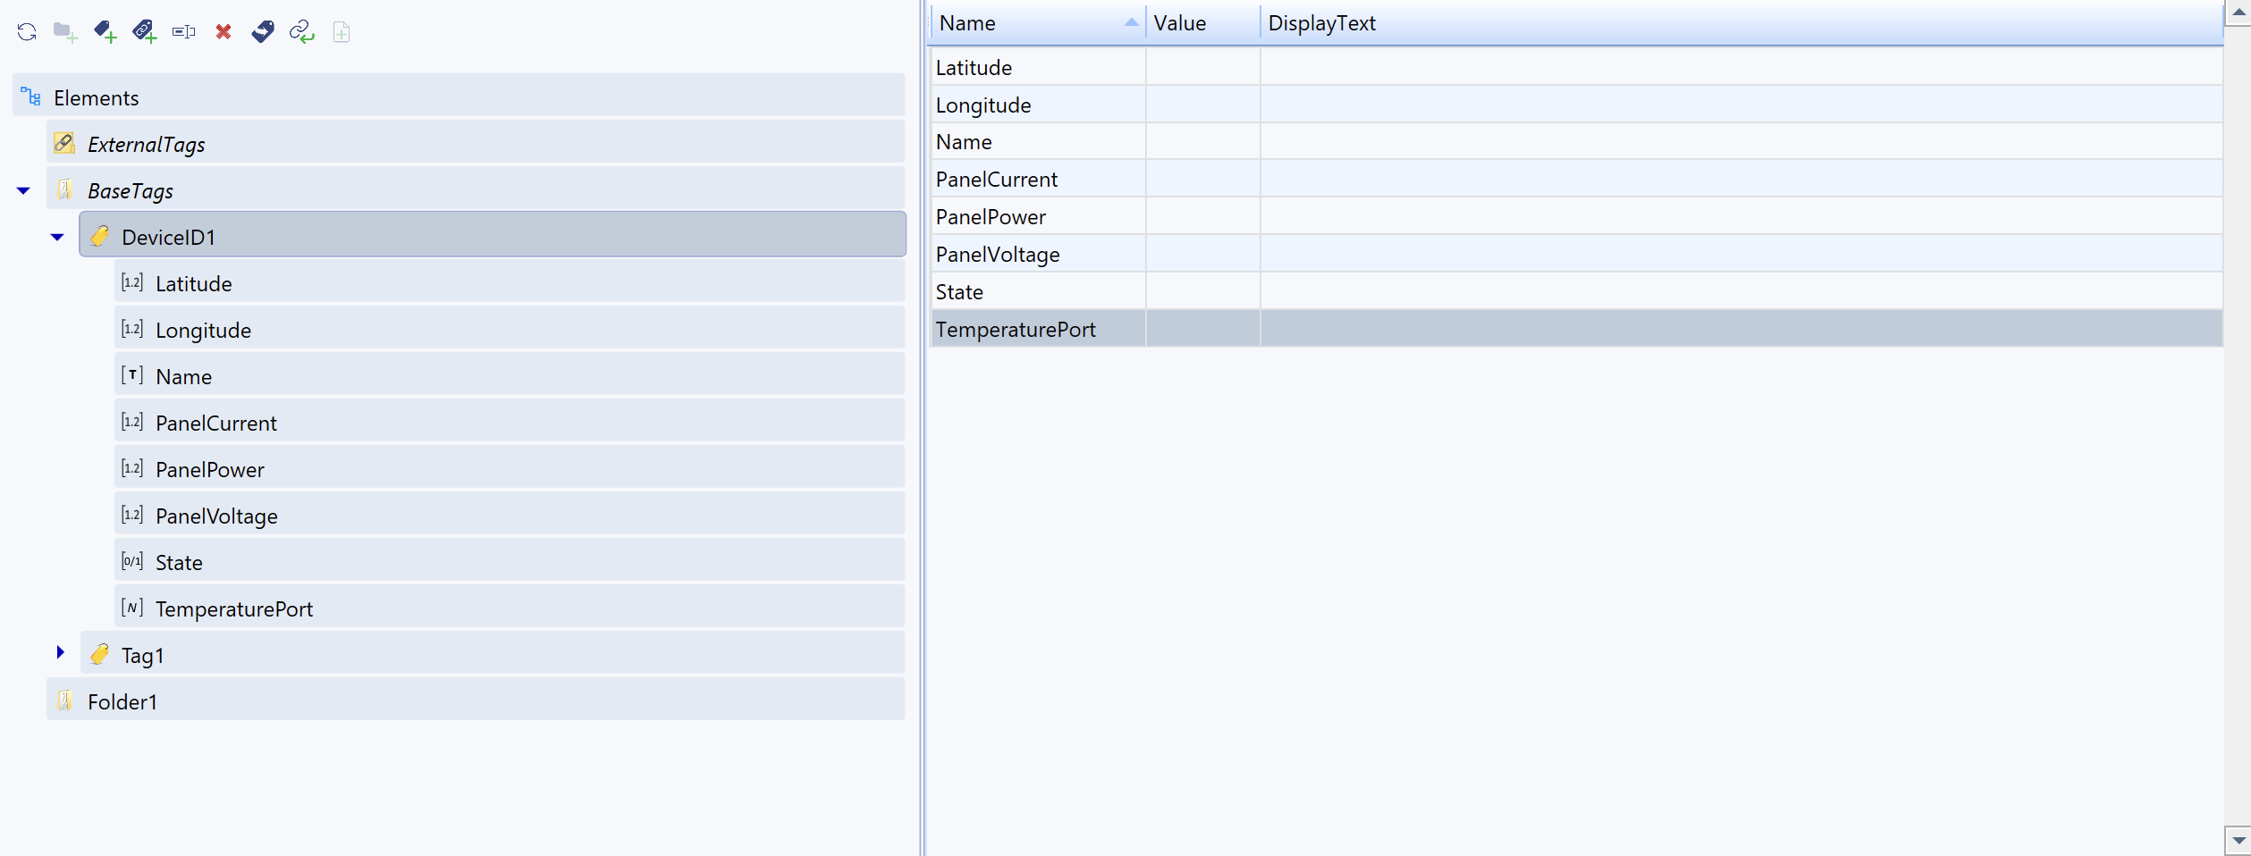Click the red delete X icon

coord(223,32)
